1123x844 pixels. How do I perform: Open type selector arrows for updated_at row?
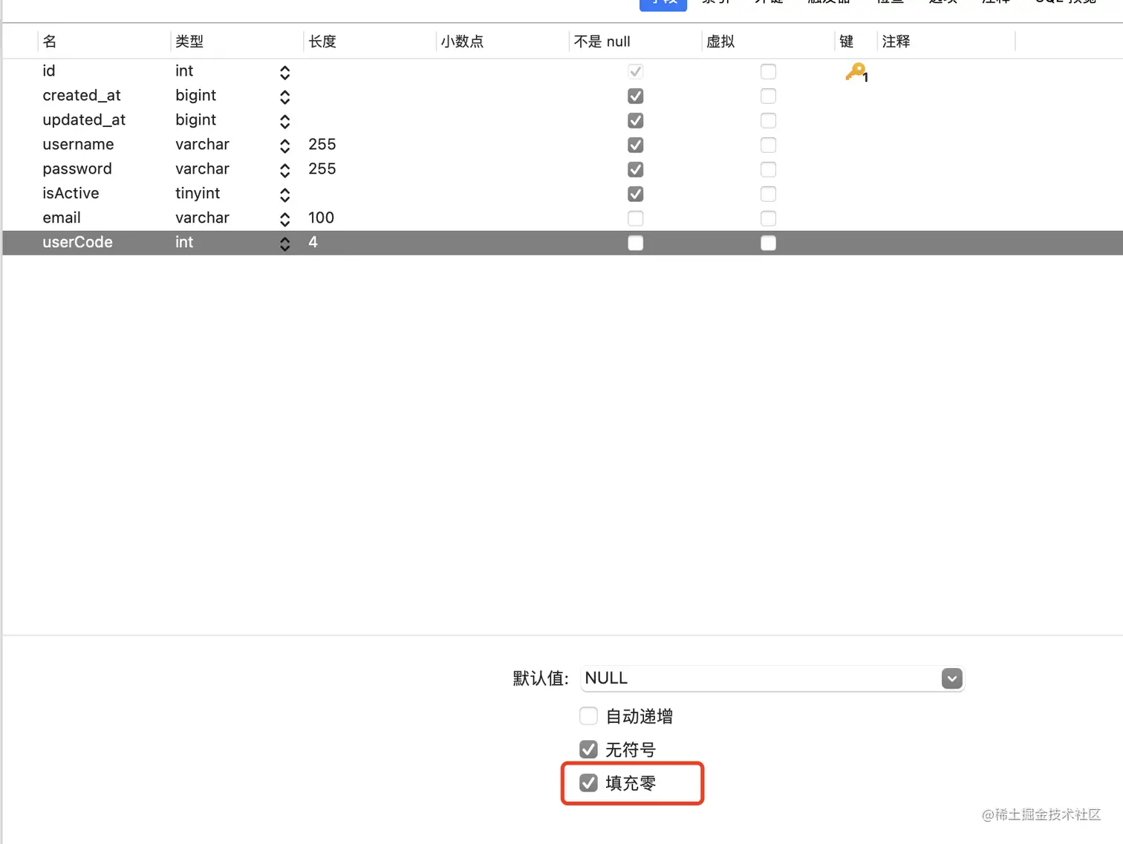click(284, 121)
